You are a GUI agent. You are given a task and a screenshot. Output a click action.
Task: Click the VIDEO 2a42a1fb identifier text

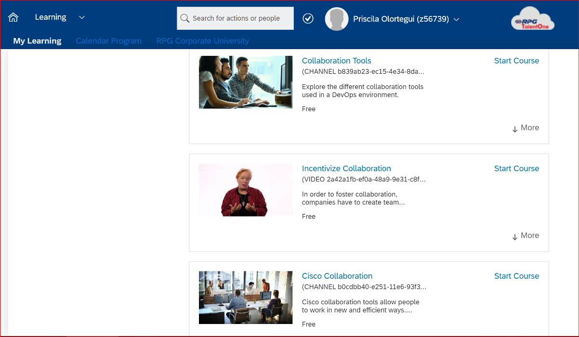364,180
